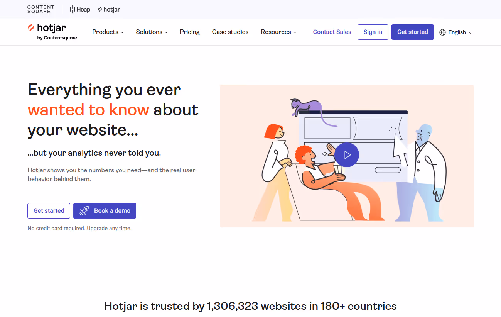Click the Book a demo button
This screenshot has width=501, height=317.
point(105,211)
